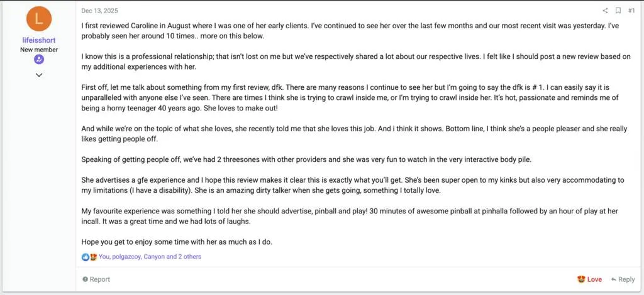The width and height of the screenshot is (644, 295).
Task: View who reacted: You, polgazcoy, Canyon list
Action: click(x=150, y=257)
